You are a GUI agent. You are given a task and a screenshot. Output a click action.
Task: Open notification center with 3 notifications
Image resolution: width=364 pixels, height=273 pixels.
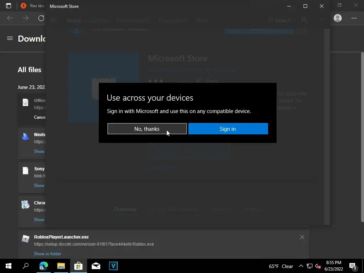pyautogui.click(x=353, y=266)
